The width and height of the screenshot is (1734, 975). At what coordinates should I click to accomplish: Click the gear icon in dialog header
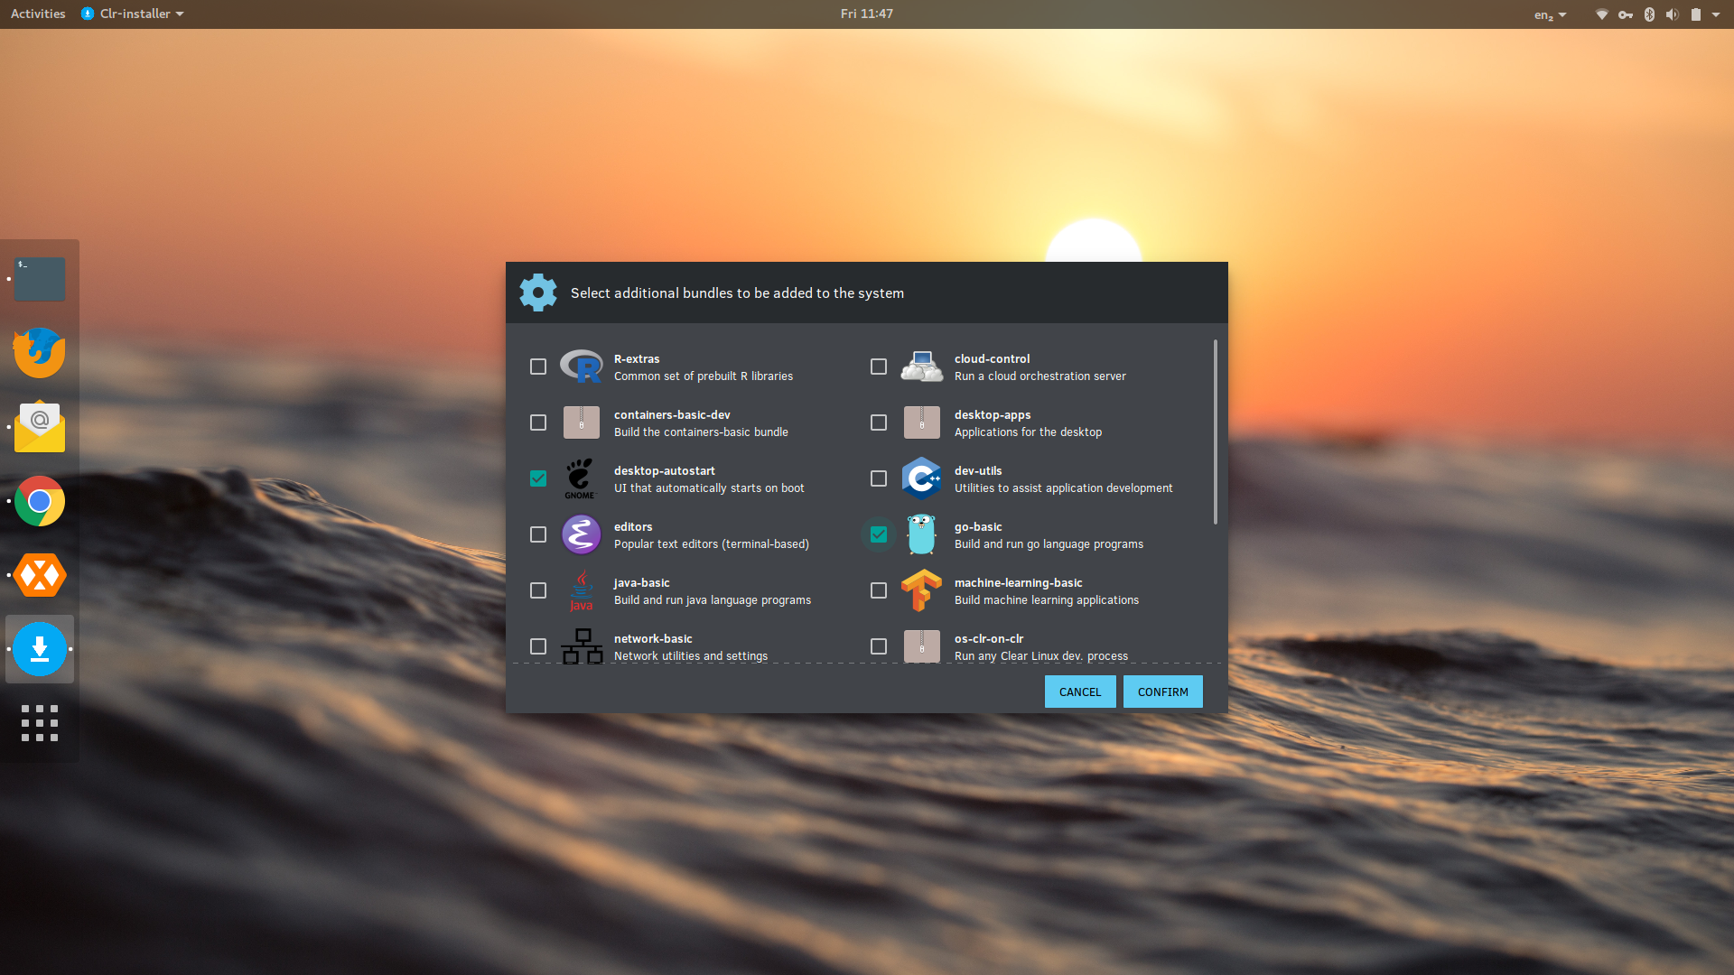click(538, 292)
